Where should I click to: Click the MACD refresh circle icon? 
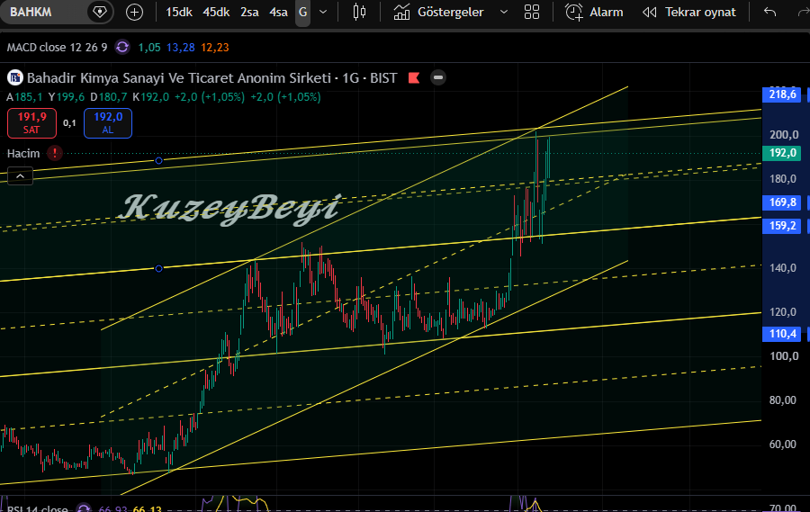(122, 47)
